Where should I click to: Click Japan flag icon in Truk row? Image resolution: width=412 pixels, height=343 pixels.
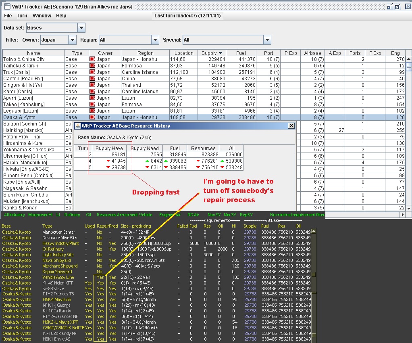92,72
